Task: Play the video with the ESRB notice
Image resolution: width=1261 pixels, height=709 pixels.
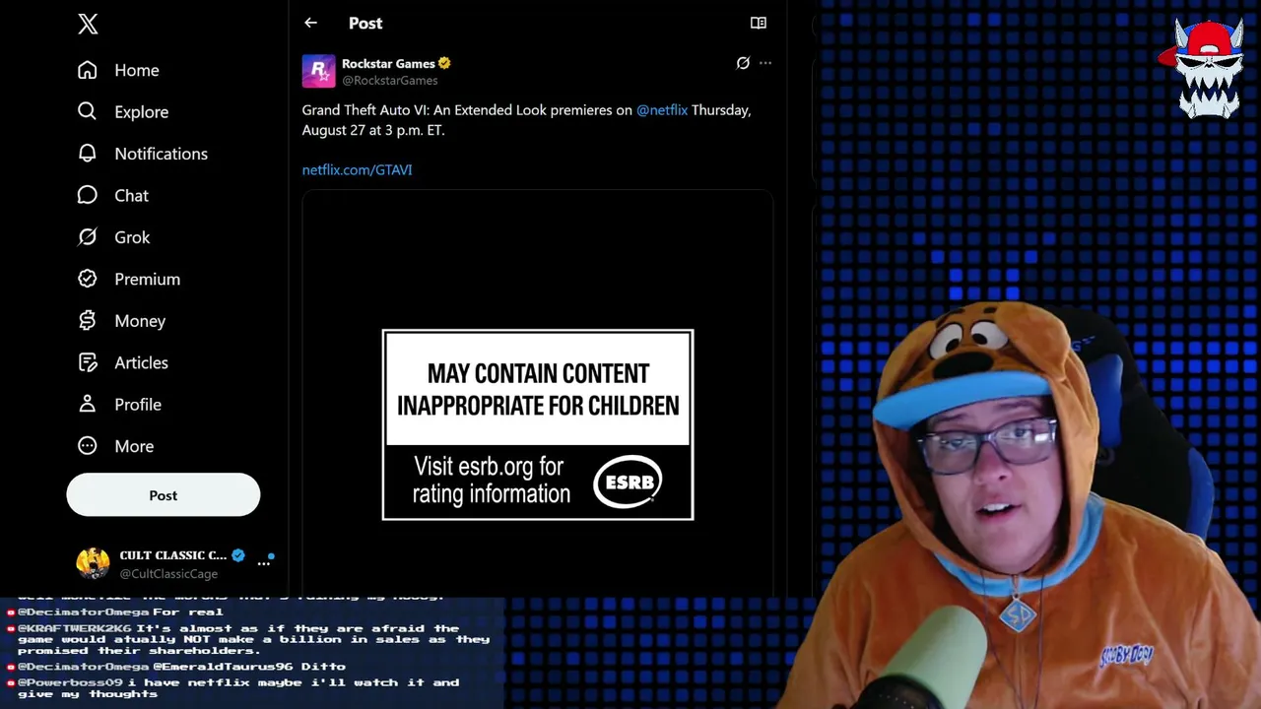Action: click(538, 394)
